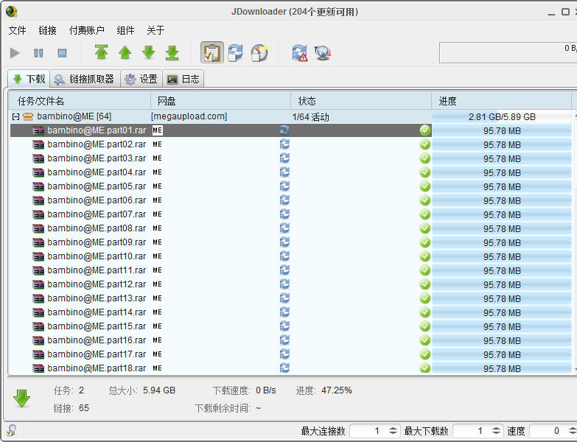Viewport: 577px width, 442px height.
Task: Switch to the 设置 tab
Action: point(141,79)
